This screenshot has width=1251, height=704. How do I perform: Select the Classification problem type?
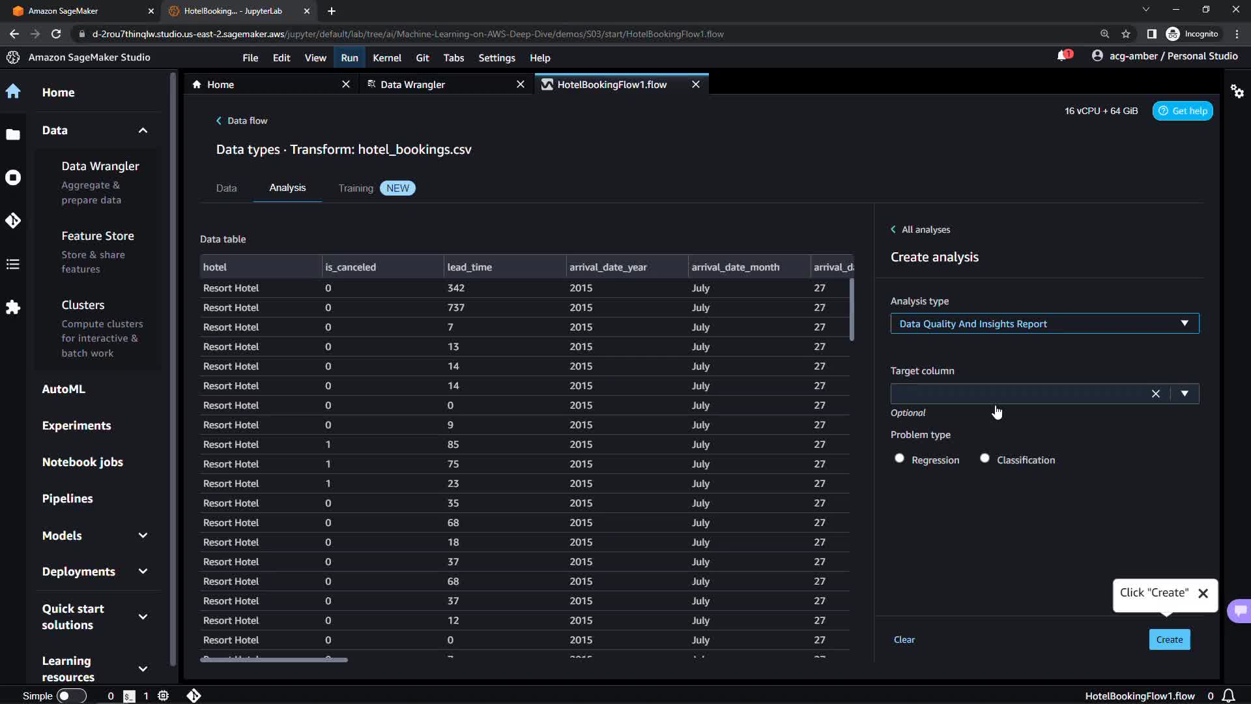[x=985, y=458]
